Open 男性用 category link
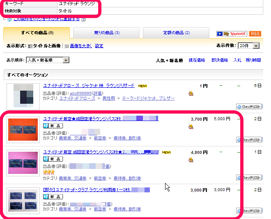Image resolution: width=271 pixels, height=219 pixels. (x=109, y=98)
